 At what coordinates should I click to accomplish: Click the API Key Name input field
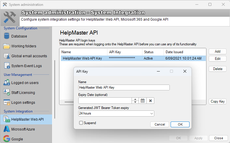pos(124,87)
